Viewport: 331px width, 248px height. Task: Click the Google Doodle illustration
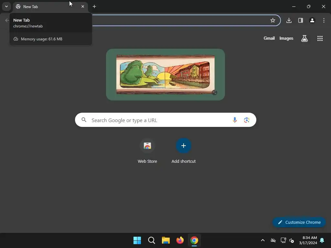coord(165,75)
